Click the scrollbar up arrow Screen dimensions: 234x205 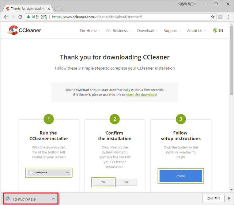231,24
